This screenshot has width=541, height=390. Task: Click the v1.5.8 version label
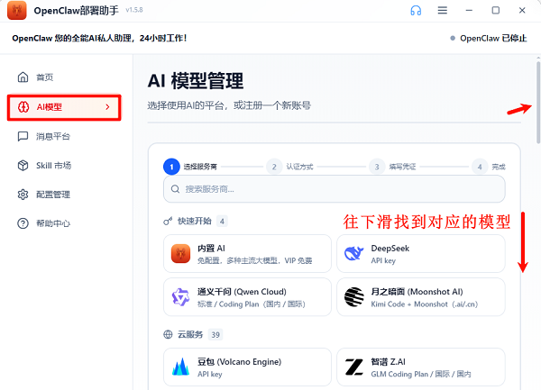click(134, 10)
